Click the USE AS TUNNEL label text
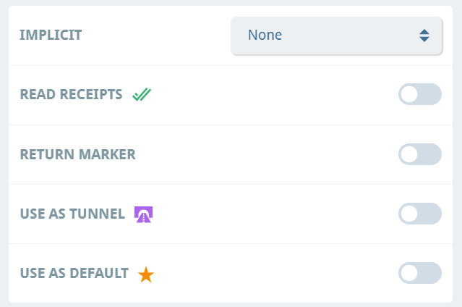 coord(72,214)
